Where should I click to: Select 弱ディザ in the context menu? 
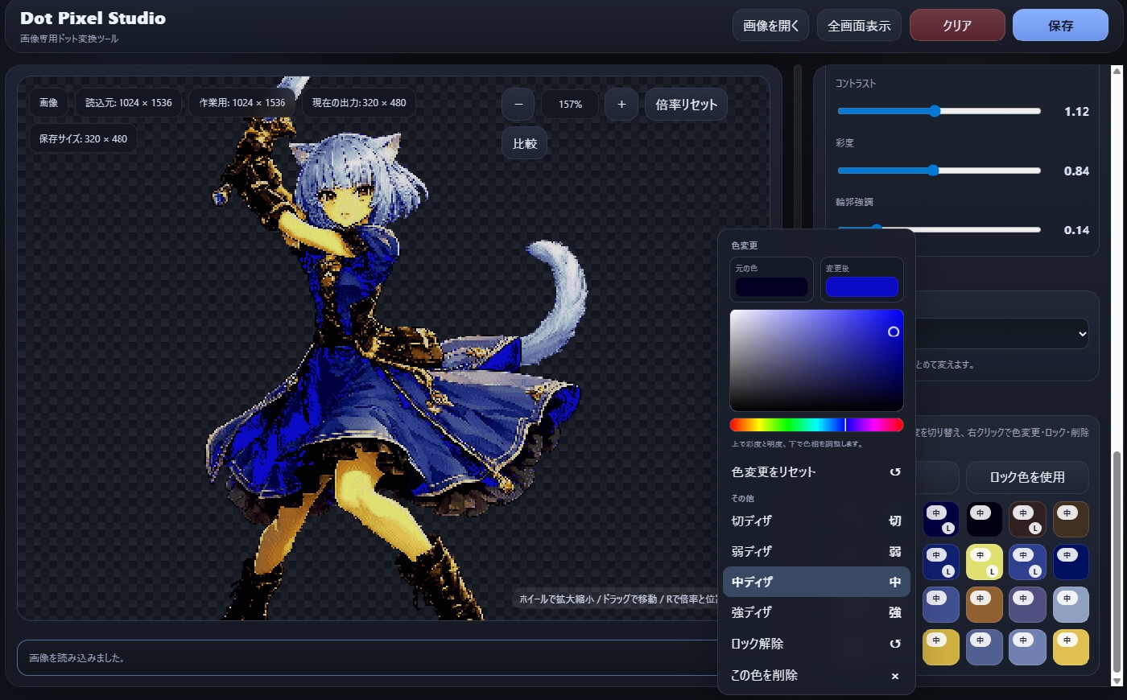coord(815,551)
